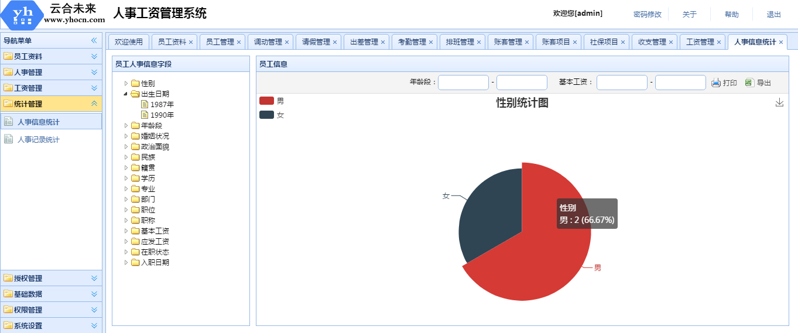Click the 密码修改 link
Screen dimensions: 798x333
[647, 15]
